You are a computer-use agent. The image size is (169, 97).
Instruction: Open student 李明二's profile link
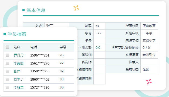tap(19, 87)
